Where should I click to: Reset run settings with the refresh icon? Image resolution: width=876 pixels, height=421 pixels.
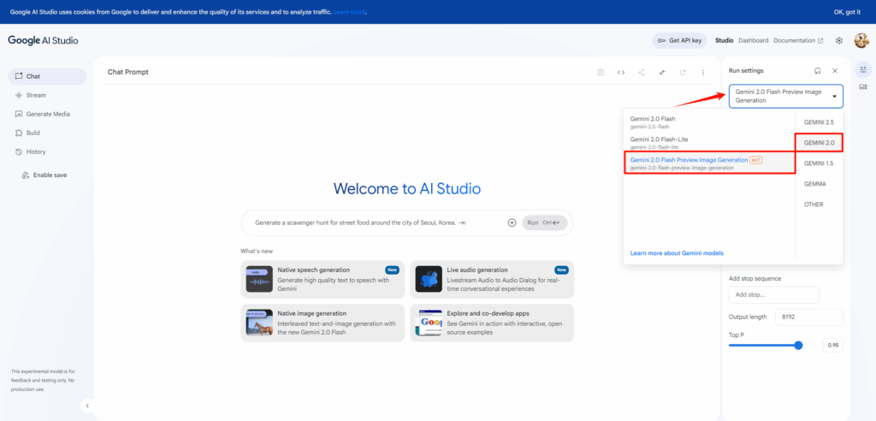point(817,71)
